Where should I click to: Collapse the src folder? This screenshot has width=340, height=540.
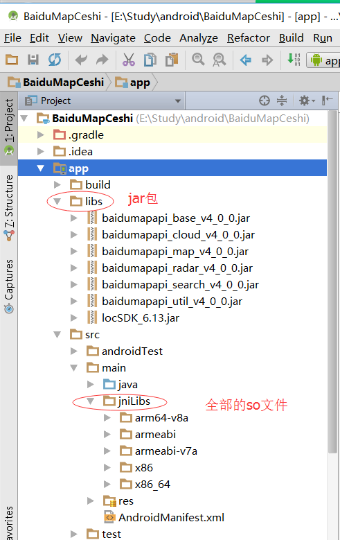click(x=57, y=335)
